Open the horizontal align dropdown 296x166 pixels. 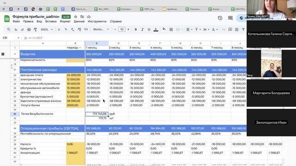189,30
